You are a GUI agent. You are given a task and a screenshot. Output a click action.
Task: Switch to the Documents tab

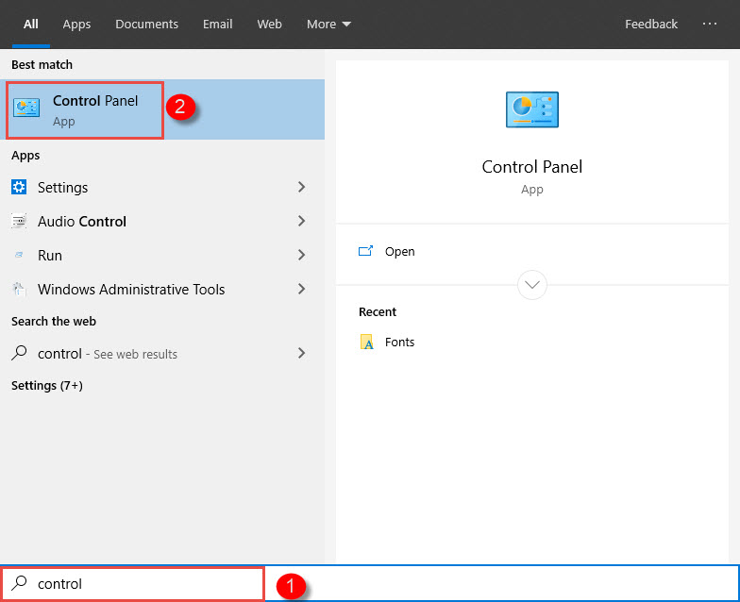pyautogui.click(x=146, y=25)
